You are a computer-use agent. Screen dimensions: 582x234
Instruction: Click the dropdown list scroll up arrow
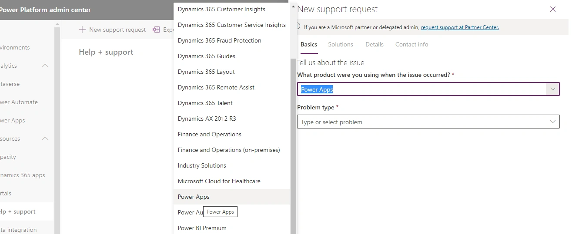pos(293,7)
